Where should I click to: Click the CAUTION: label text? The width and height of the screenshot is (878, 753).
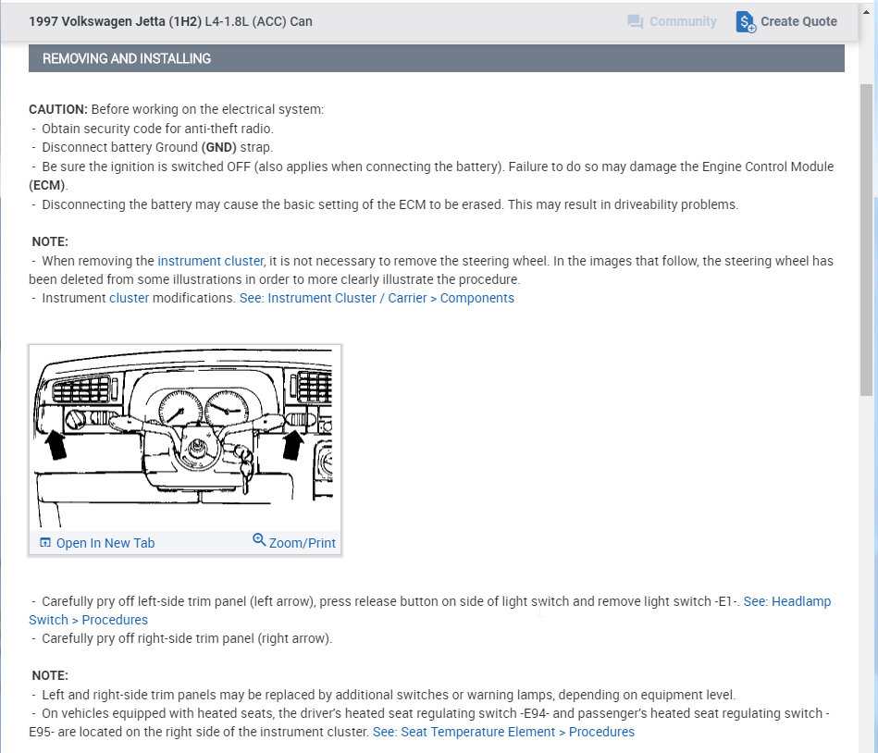pos(58,109)
